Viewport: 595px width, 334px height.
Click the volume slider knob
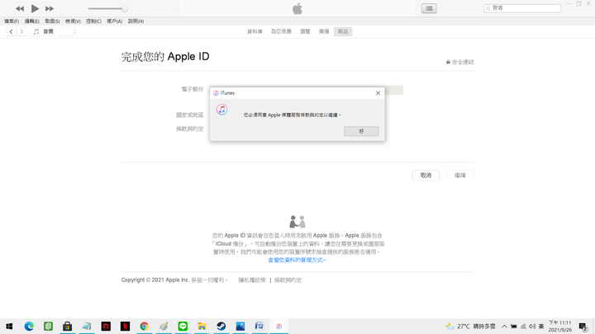coord(125,8)
